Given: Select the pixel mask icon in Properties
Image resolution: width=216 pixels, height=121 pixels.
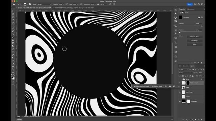Looking at the screenshot, I should pos(199,17).
